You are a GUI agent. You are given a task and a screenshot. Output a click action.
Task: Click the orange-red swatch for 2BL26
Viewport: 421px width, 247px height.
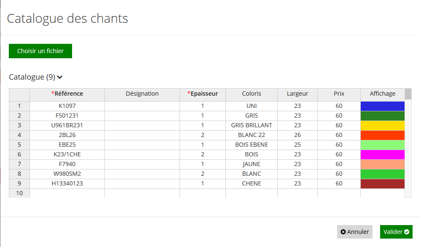click(382, 135)
